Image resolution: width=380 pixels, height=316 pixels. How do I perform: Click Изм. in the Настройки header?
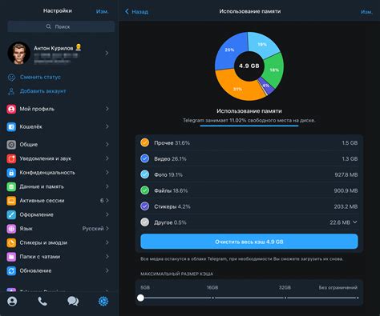(102, 11)
